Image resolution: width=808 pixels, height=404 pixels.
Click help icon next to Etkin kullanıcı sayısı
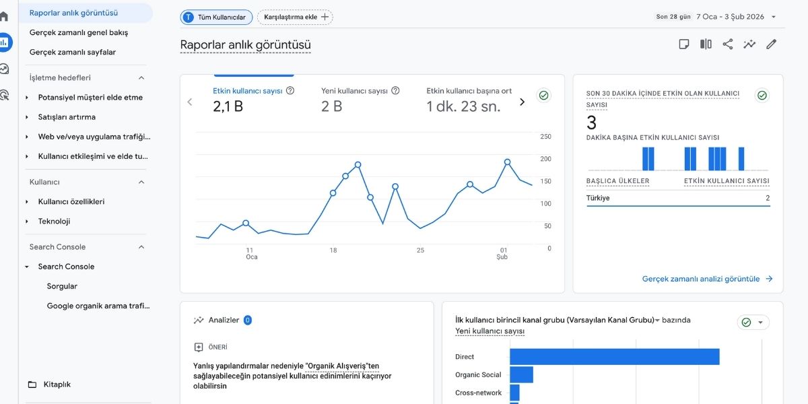[290, 91]
